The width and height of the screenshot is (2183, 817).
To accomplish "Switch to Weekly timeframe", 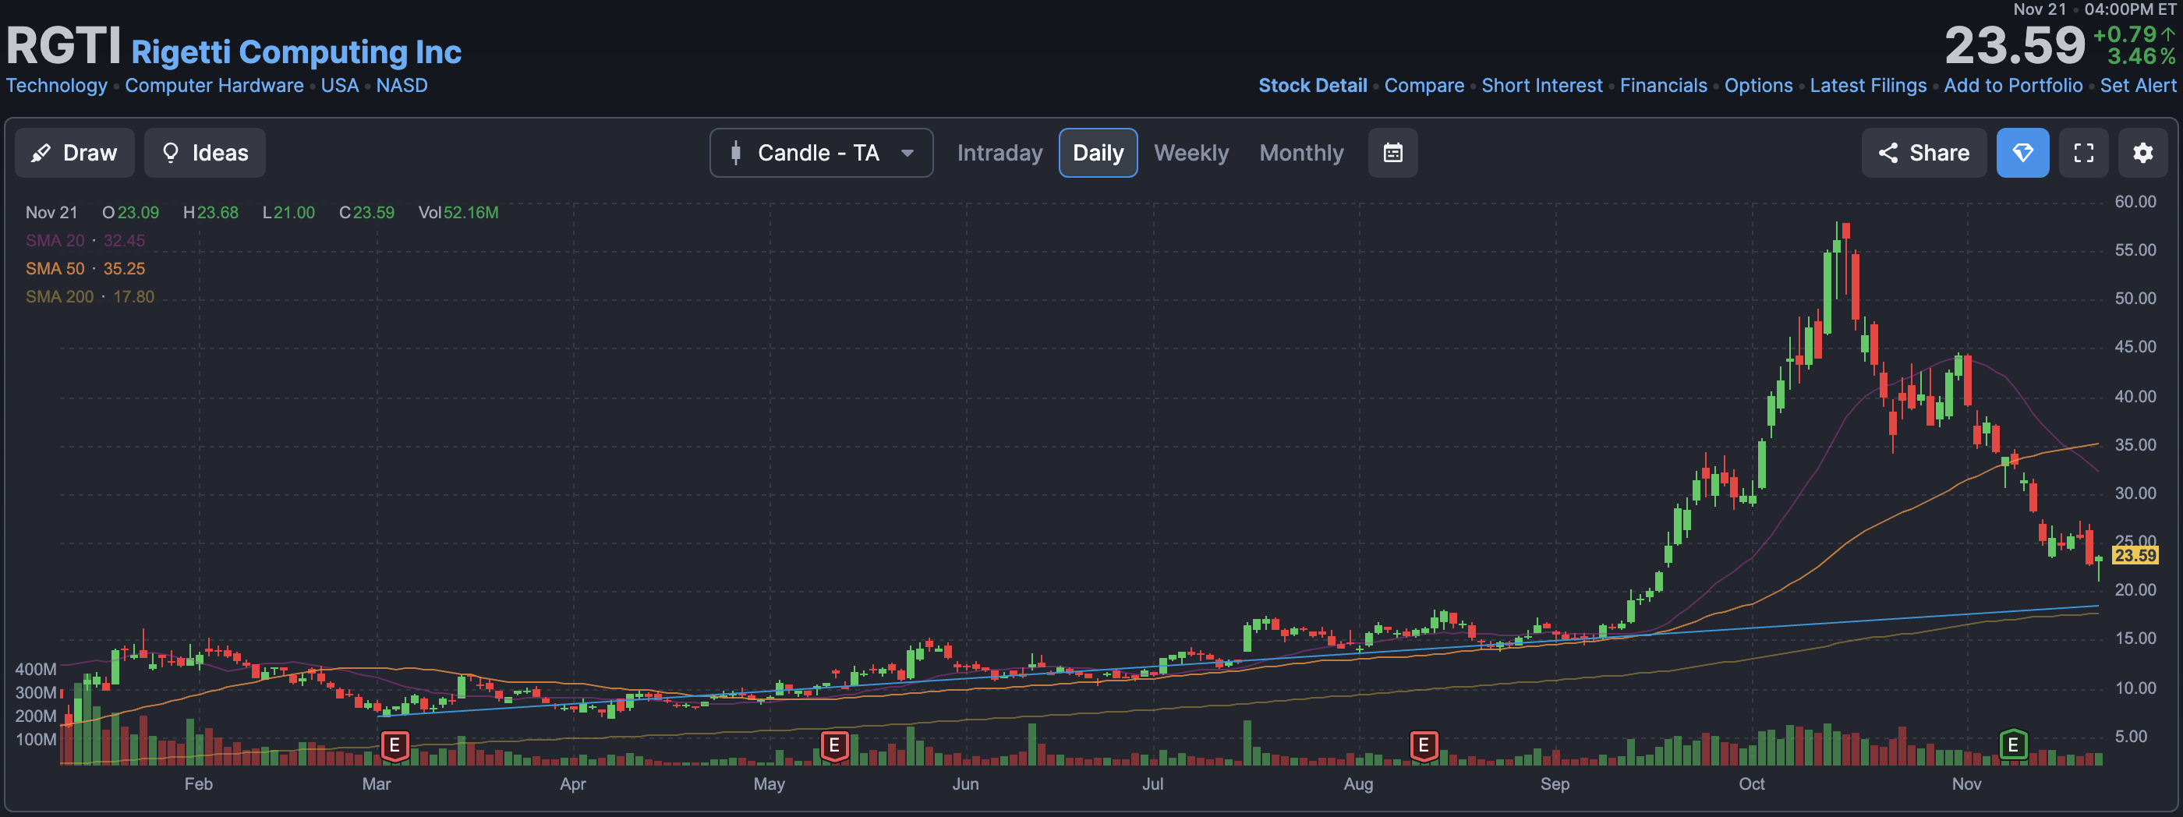I will (x=1191, y=153).
